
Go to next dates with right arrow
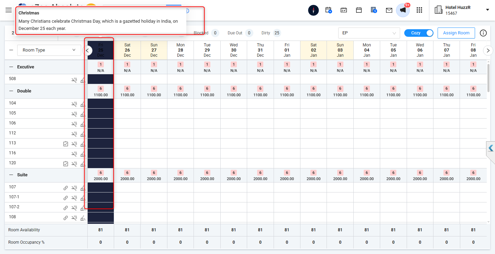pos(488,51)
